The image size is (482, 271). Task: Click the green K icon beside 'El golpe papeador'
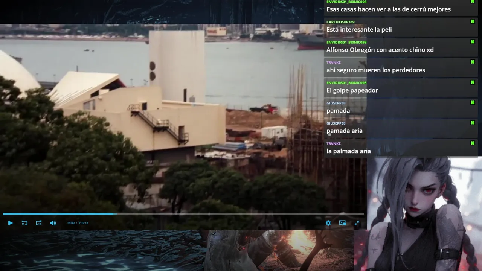tap(473, 82)
